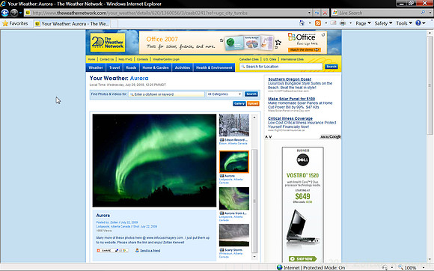Image resolution: width=434 pixels, height=271 pixels.
Task: Open the International Cities link
Action: pos(292,59)
